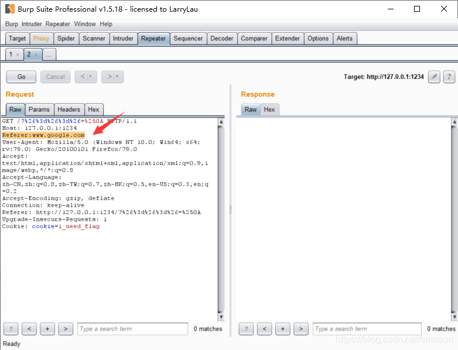Screen dimensions: 458x350
Task: Select Repeater sub-tab 2
Action: 29,54
